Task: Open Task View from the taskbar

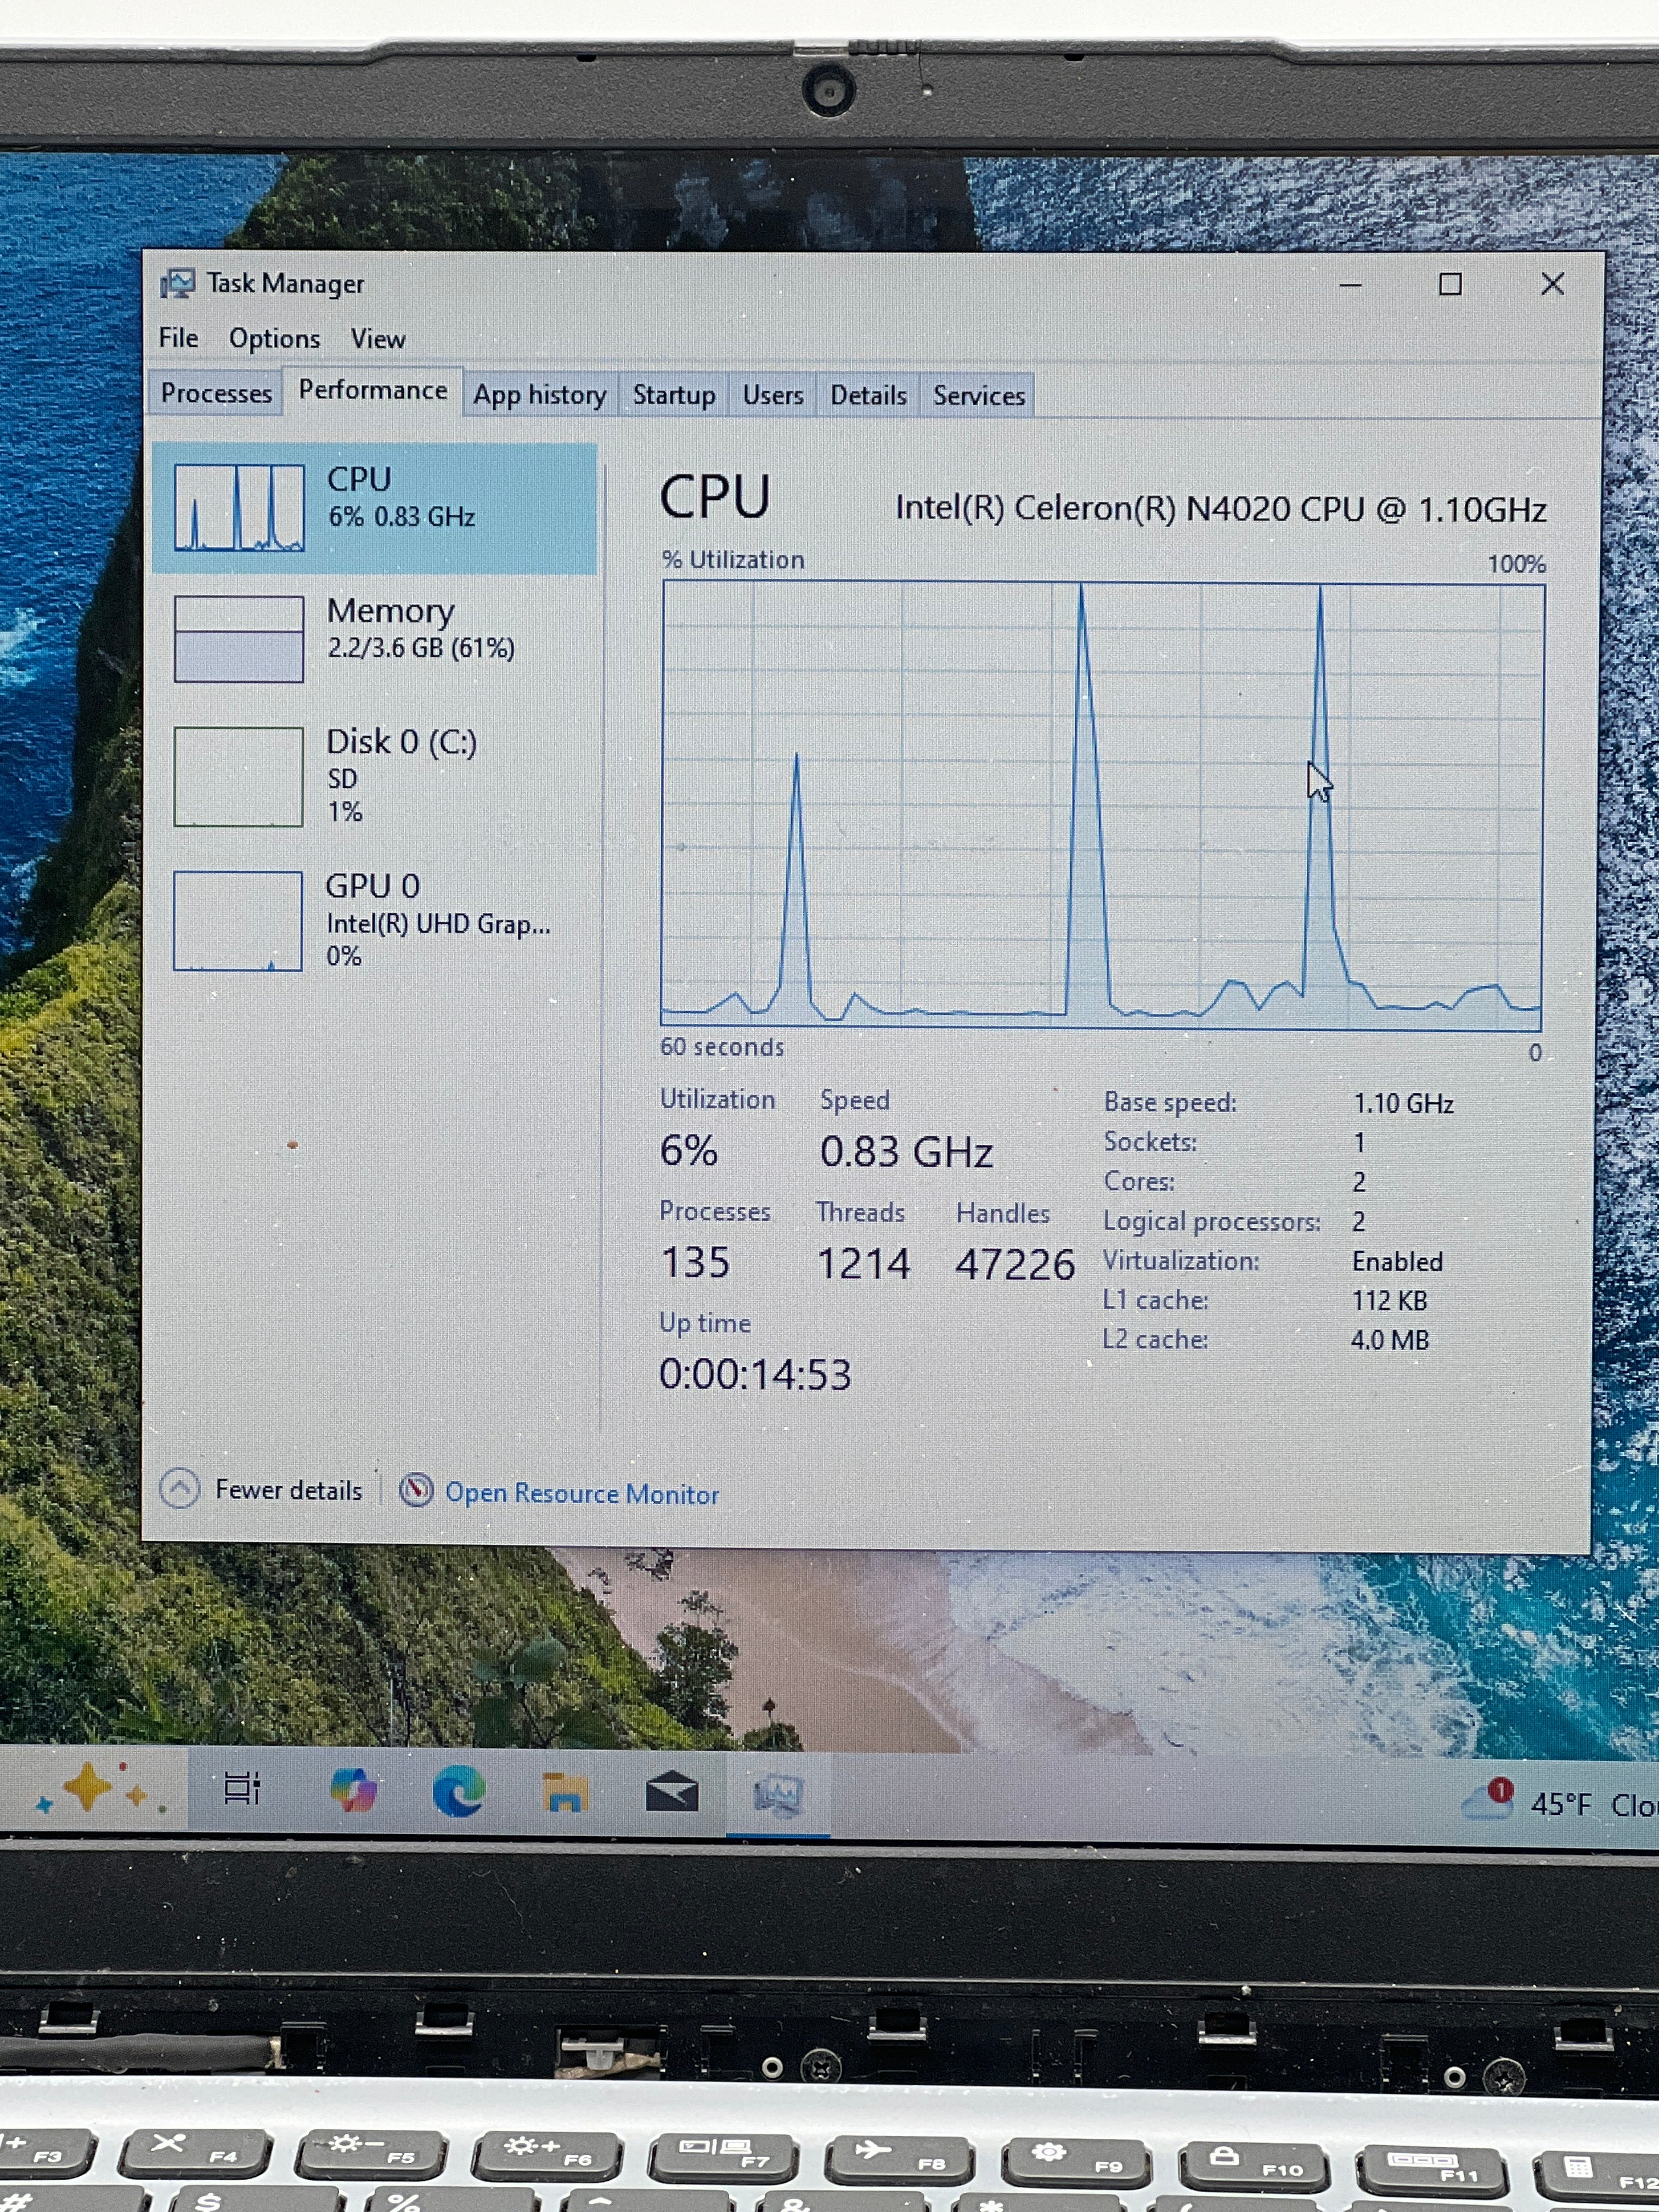Action: pos(242,1790)
